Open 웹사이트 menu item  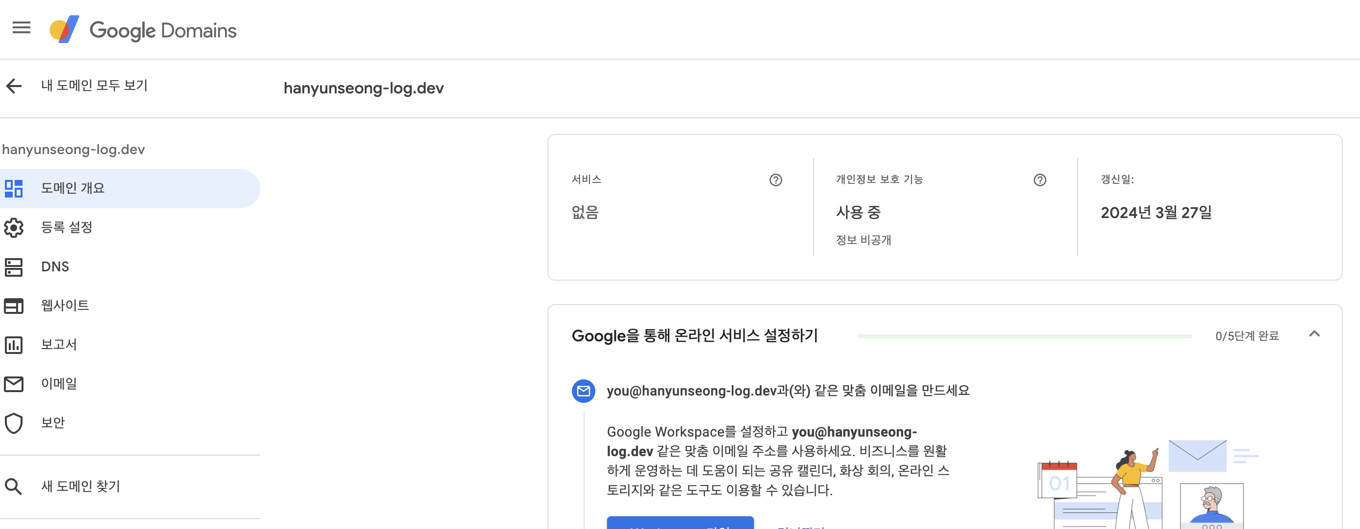130,306
